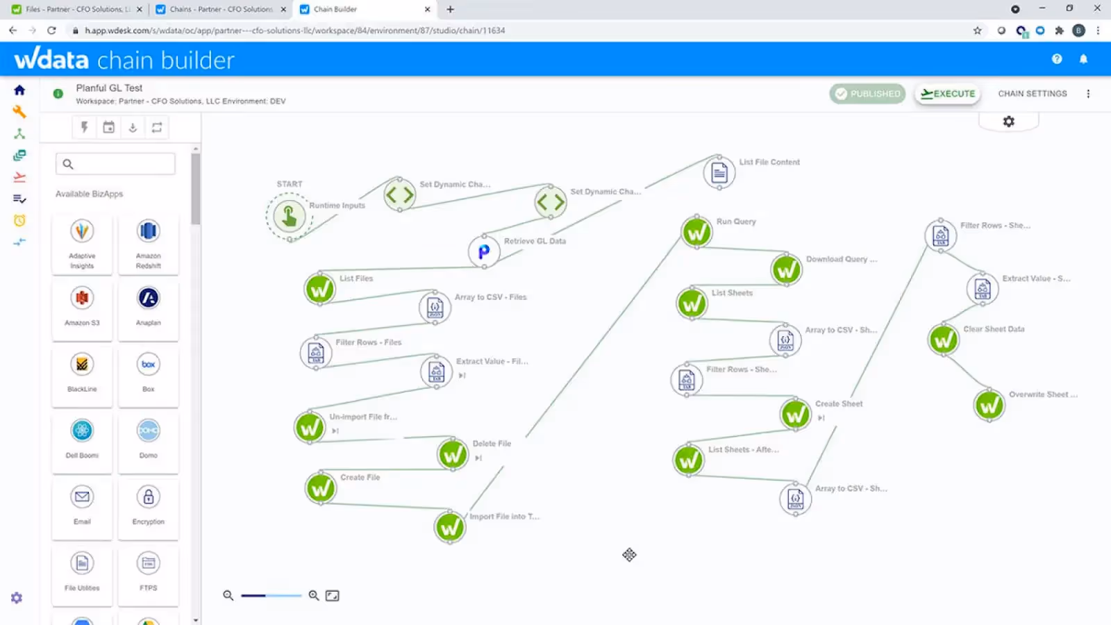Click the zoom-in magnifier at canvas bottom

pyautogui.click(x=313, y=595)
